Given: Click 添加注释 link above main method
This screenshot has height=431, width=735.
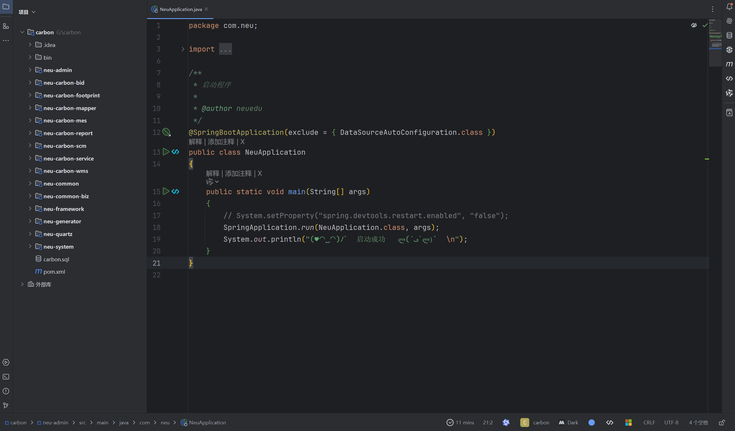Looking at the screenshot, I should coord(238,173).
